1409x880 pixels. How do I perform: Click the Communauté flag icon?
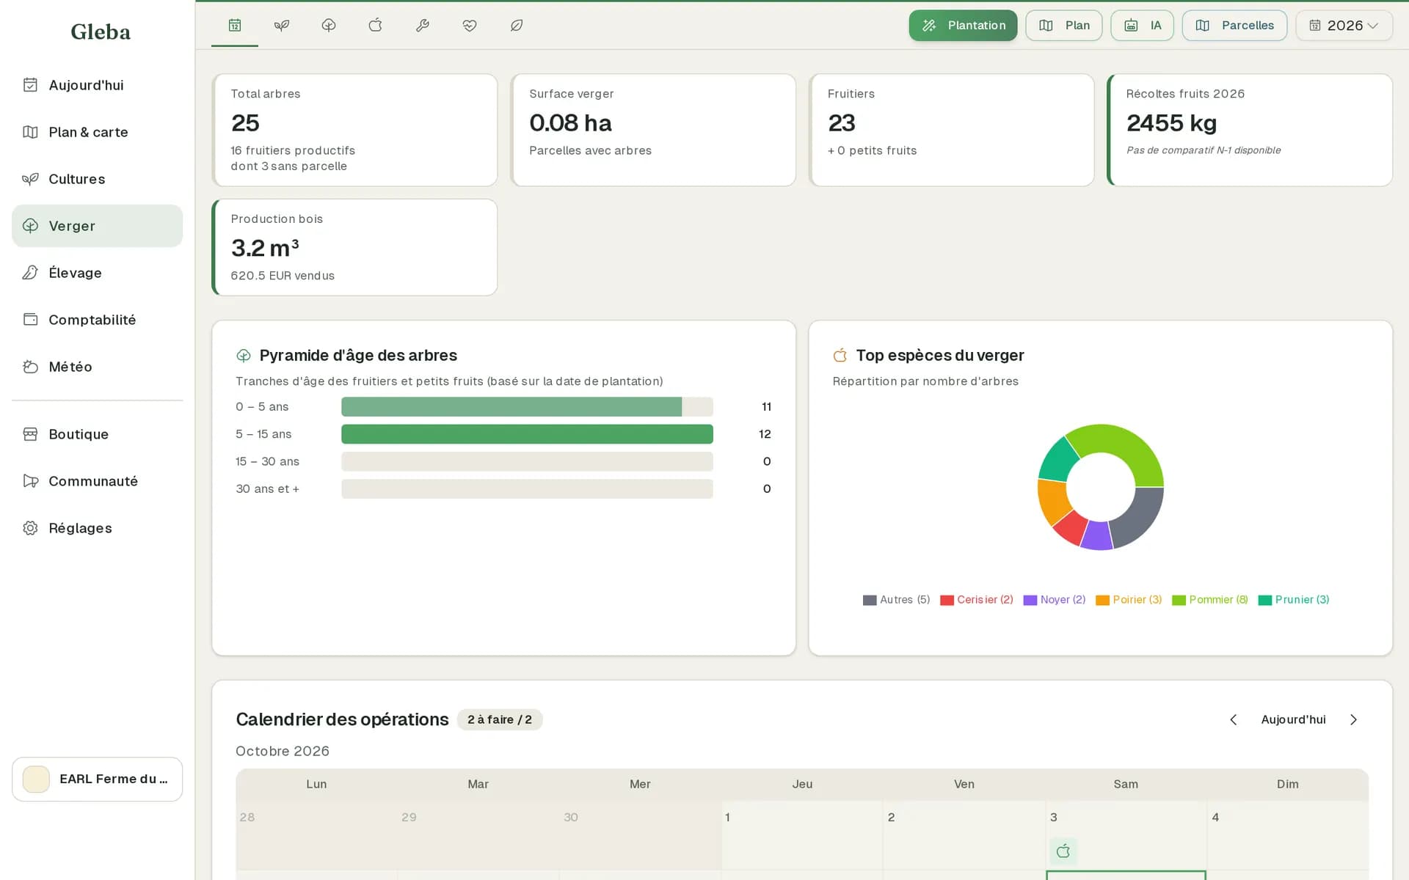(30, 481)
